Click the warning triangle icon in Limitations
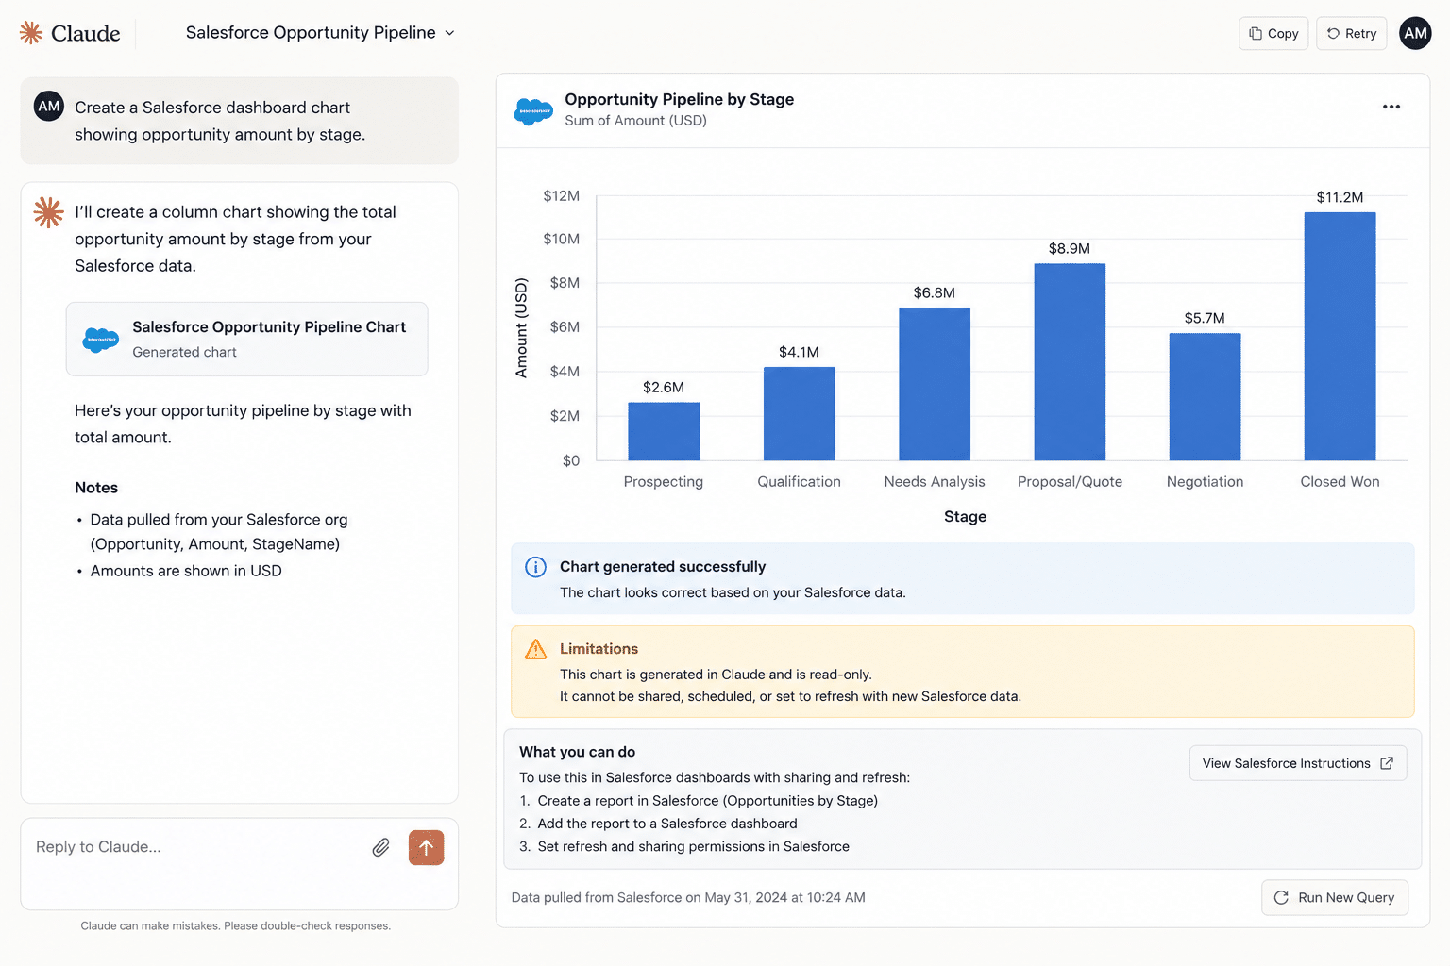Screen dimensions: 1450x966 pyautogui.click(x=535, y=649)
